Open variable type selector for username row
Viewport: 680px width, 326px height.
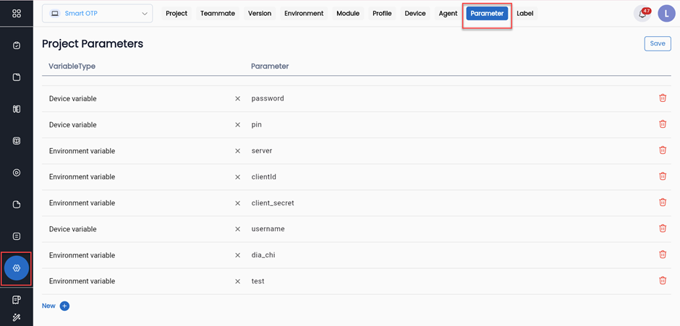click(x=137, y=229)
